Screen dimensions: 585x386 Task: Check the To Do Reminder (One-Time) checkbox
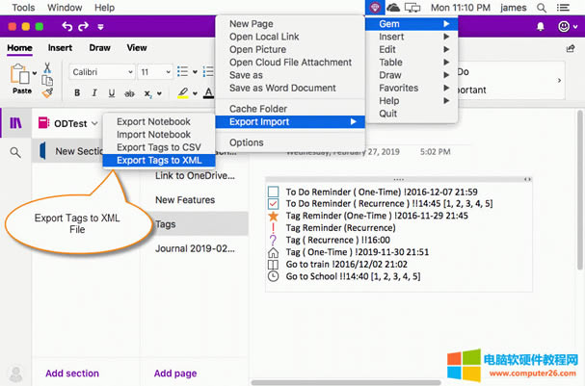[x=273, y=192]
